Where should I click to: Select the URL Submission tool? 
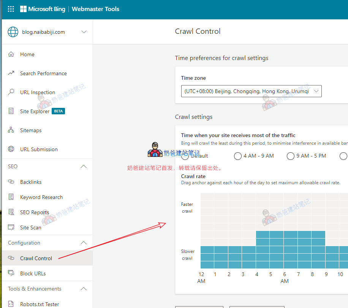click(x=38, y=149)
